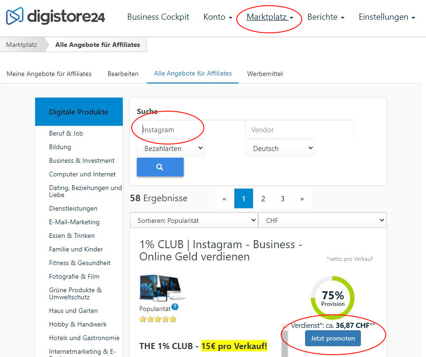426x357 pixels.
Task: Click the Instagram search input field
Action: (x=191, y=129)
